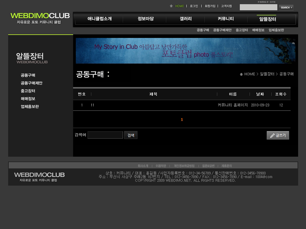Click 공동구매제안 in the top submenu
Viewport: 306px width, 229px height.
[x=222, y=30]
